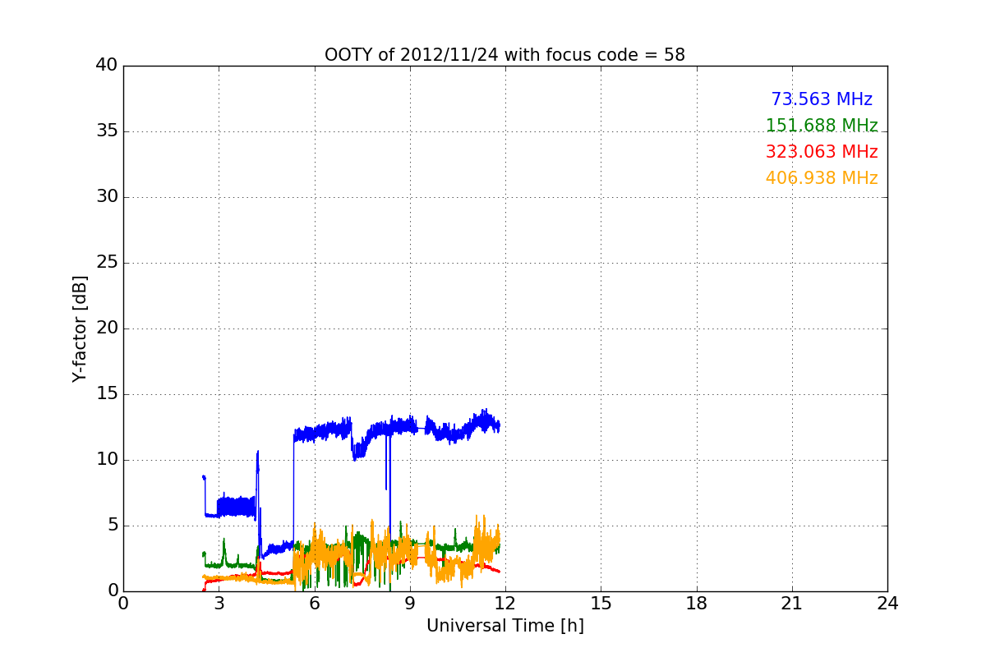
Task: Click the x-axis tick label 21
Action: 792,603
